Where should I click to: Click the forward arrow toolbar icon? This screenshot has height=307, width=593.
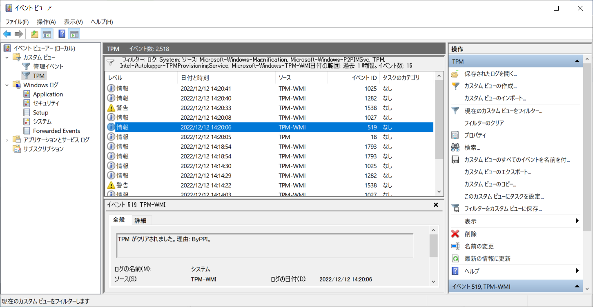tap(18, 34)
